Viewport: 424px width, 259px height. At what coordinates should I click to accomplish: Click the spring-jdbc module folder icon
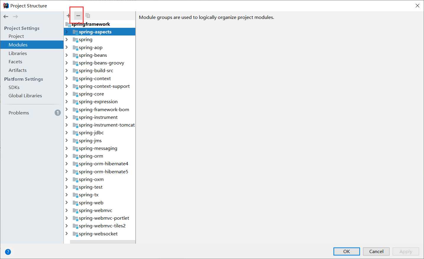click(x=75, y=133)
